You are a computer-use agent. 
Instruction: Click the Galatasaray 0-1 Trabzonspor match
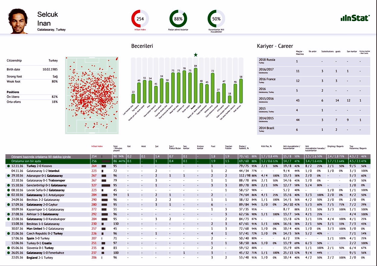tap(46, 180)
